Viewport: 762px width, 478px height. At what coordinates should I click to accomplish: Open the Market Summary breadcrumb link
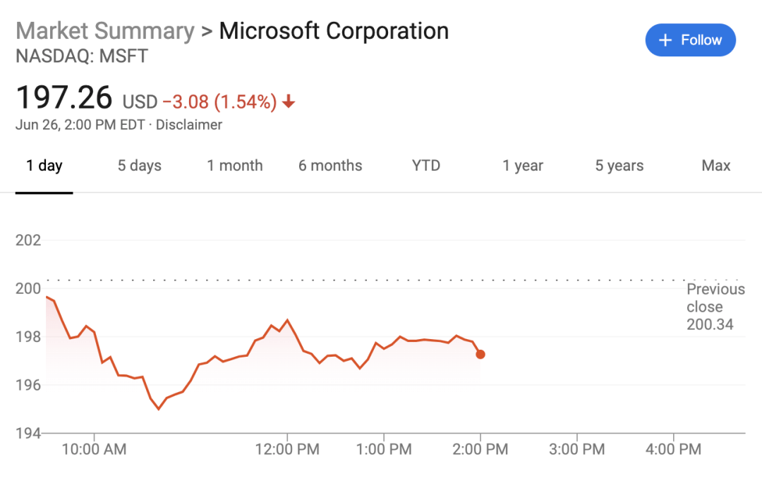click(x=104, y=31)
